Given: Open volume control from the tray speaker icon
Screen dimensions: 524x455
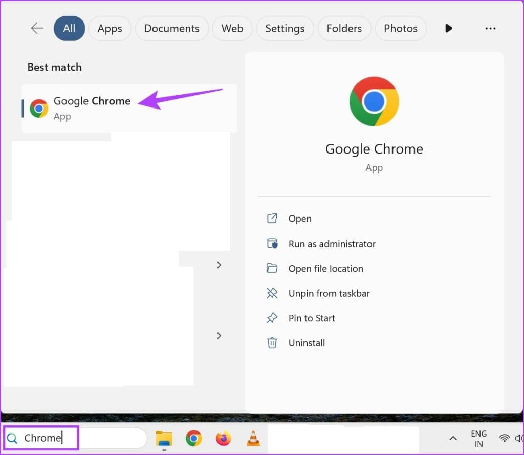Looking at the screenshot, I should pyautogui.click(x=519, y=438).
